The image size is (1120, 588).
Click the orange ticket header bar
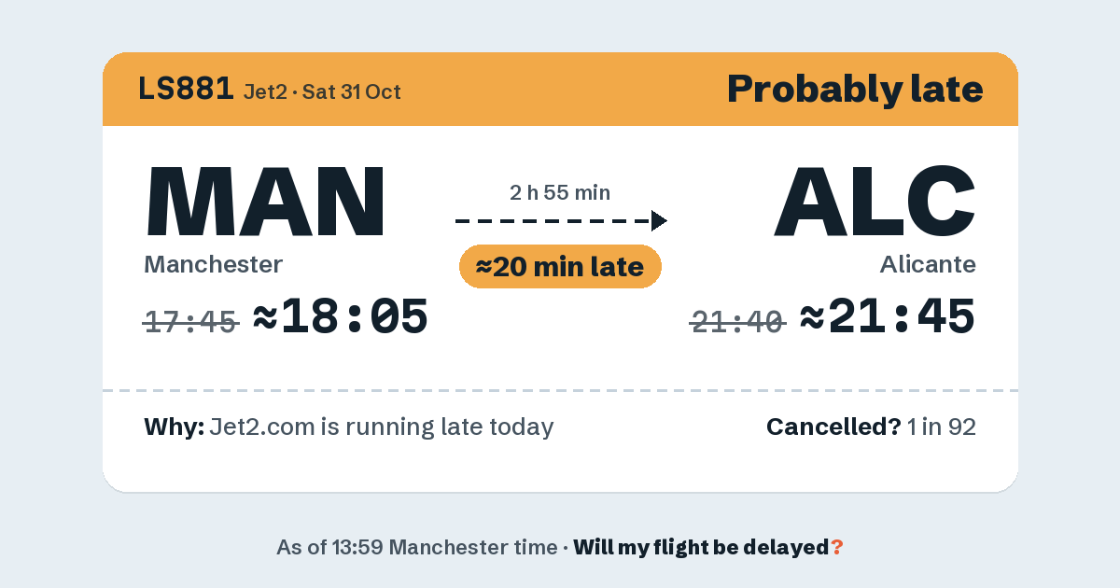pyautogui.click(x=560, y=89)
